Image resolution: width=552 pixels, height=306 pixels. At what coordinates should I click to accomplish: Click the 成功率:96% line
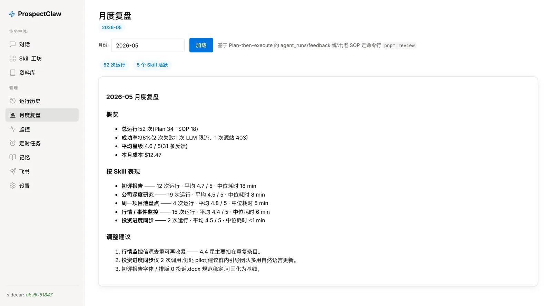185,138
